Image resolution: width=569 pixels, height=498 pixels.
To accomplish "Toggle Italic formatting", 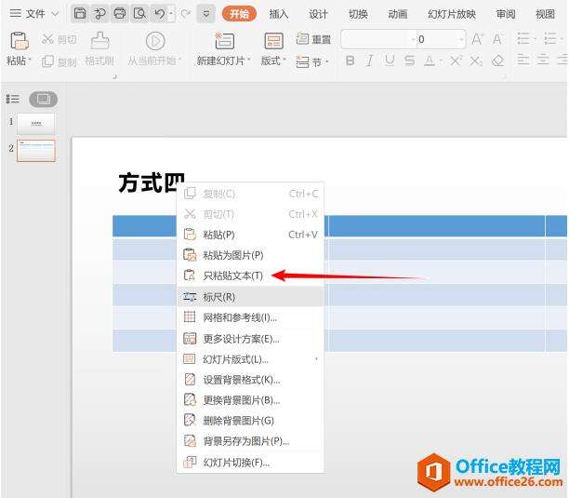I will click(x=370, y=61).
